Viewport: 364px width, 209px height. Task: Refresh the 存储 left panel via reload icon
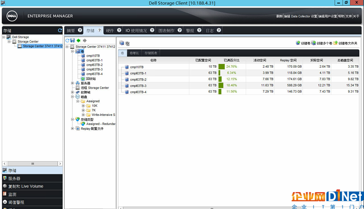click(60, 30)
